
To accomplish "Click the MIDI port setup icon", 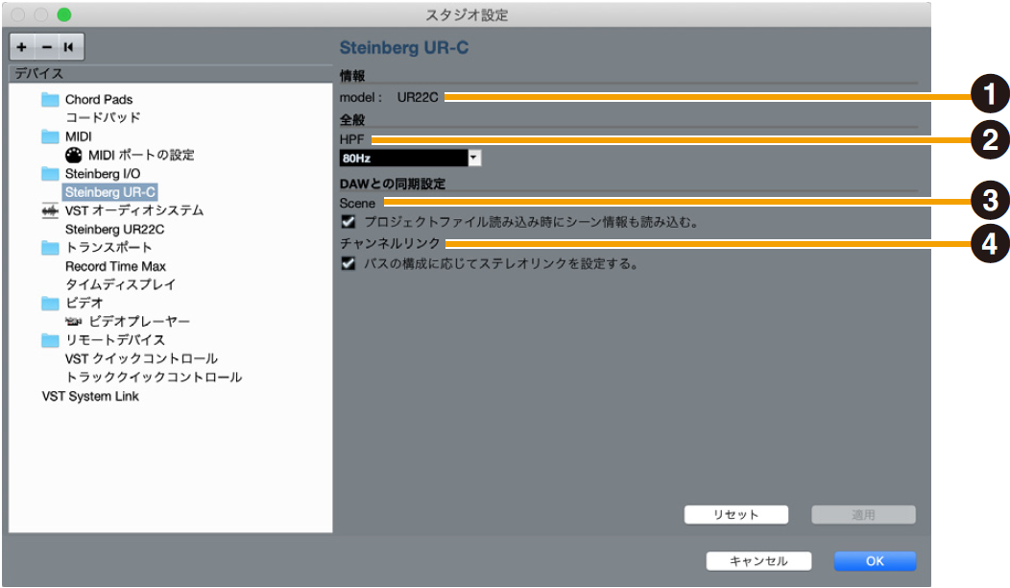I will (x=74, y=155).
